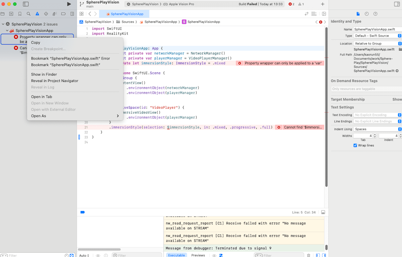Image resolution: width=402 pixels, height=257 pixels.
Task: Click the Indent width stepper
Action: click(x=400, y=136)
